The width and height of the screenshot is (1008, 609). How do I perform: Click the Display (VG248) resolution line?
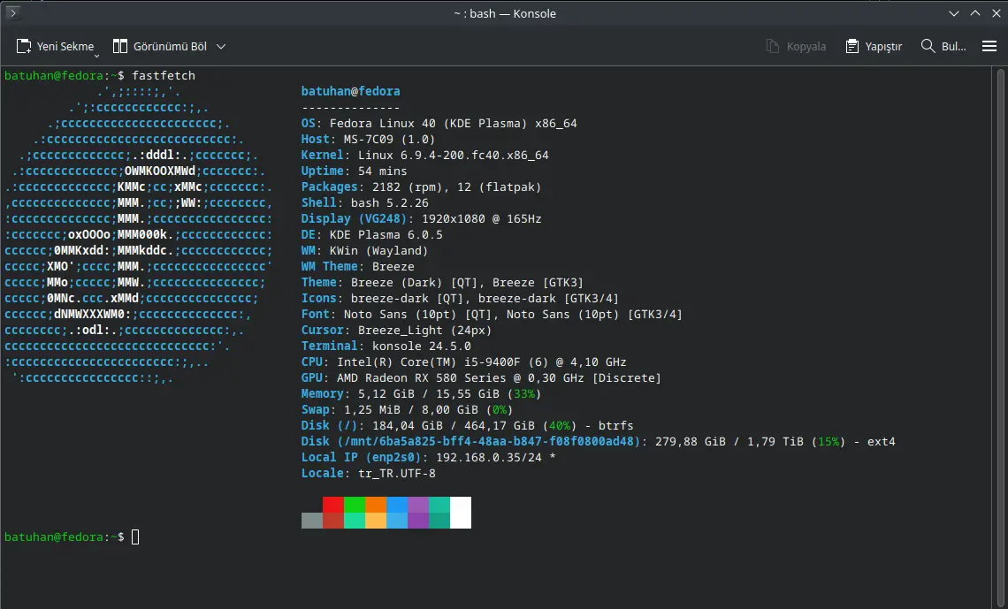421,218
